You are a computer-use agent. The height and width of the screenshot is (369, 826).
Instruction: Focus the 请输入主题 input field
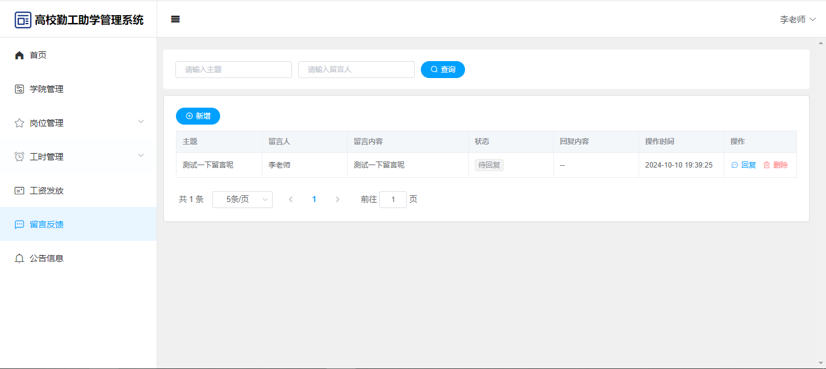pyautogui.click(x=233, y=70)
